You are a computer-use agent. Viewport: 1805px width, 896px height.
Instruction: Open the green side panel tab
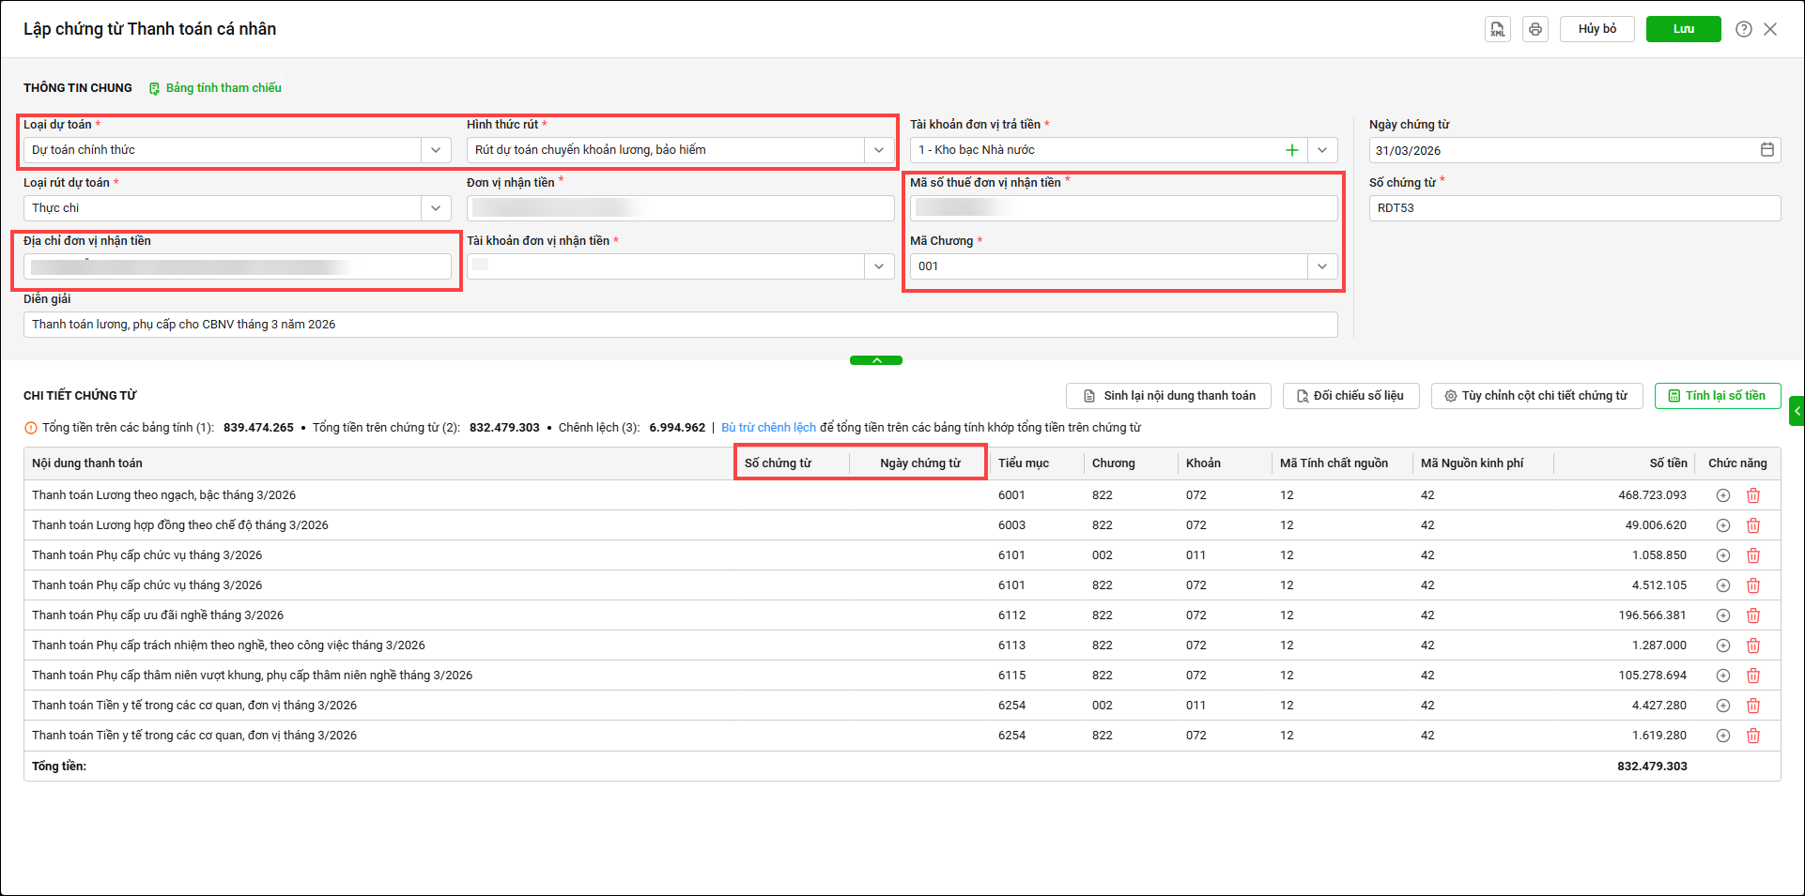[1797, 411]
